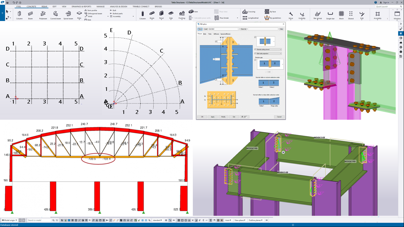Expand the View plane dropdown

pos(240,220)
